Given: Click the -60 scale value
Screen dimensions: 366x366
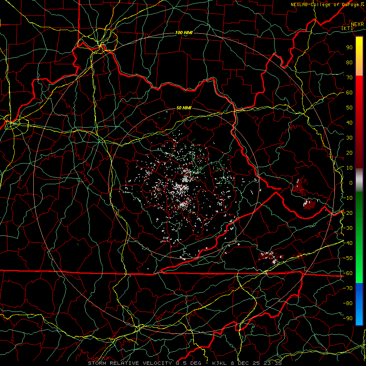Looking at the screenshot, I should pos(348,273).
